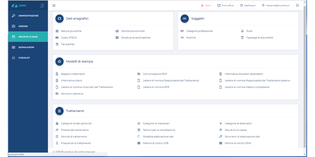Click the Trattamenti document icon
The height and width of the screenshot is (157, 315).
point(59,111)
